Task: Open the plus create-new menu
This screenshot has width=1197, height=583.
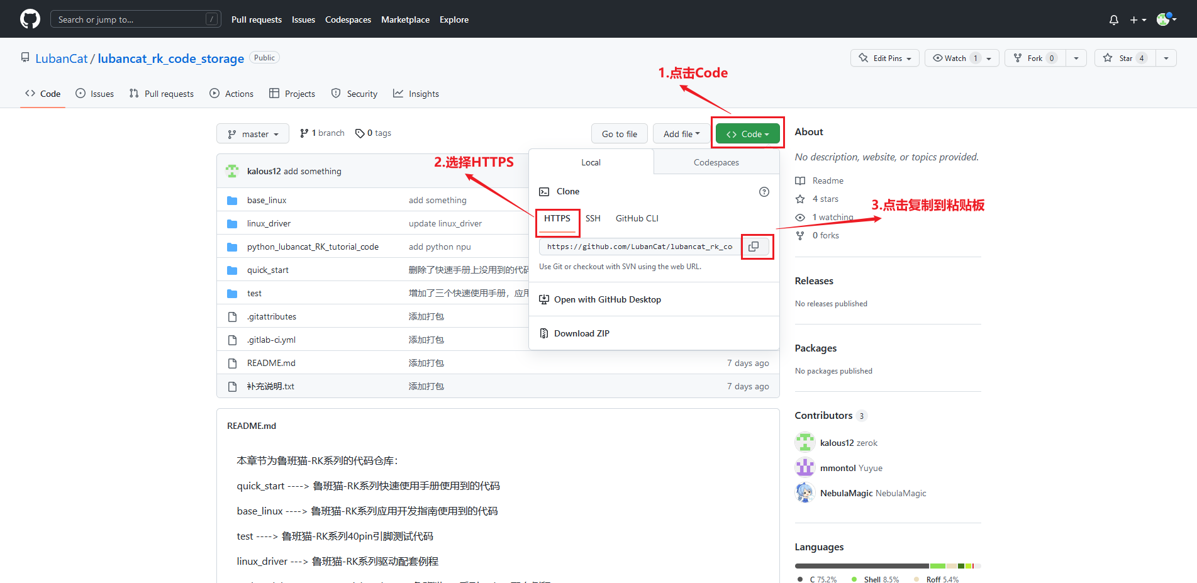Action: coord(1138,19)
